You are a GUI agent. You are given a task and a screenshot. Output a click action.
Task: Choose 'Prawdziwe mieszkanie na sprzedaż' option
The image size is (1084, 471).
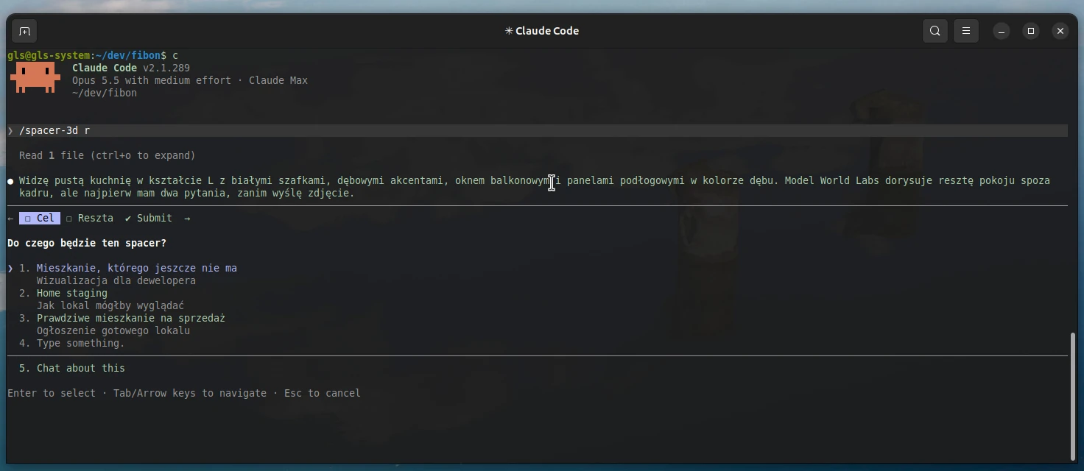click(131, 319)
